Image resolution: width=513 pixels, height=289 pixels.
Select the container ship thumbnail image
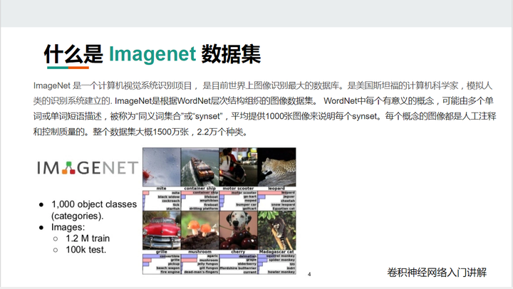200,167
